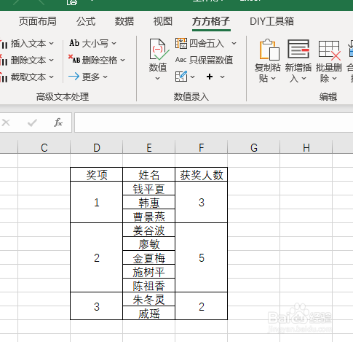This screenshot has width=353, height=342.
Task: Click the pencil grid entry icon
Action: (x=181, y=77)
